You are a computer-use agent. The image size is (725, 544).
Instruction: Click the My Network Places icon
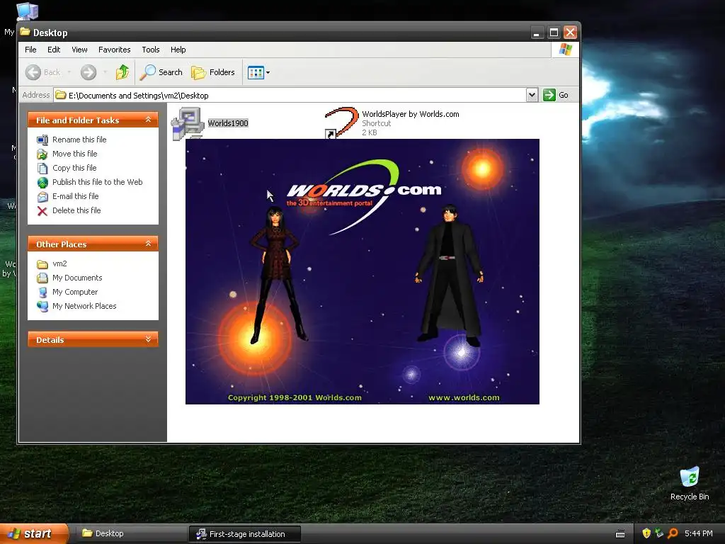click(x=42, y=307)
